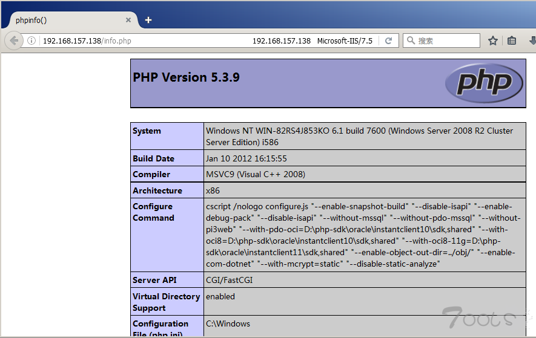Click the MSVC9 (Visual C++ 2008) value
Image resolution: width=536 pixels, height=338 pixels.
click(x=256, y=174)
